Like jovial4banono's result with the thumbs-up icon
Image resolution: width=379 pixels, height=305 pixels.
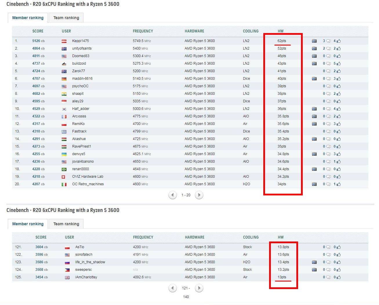click(339, 161)
